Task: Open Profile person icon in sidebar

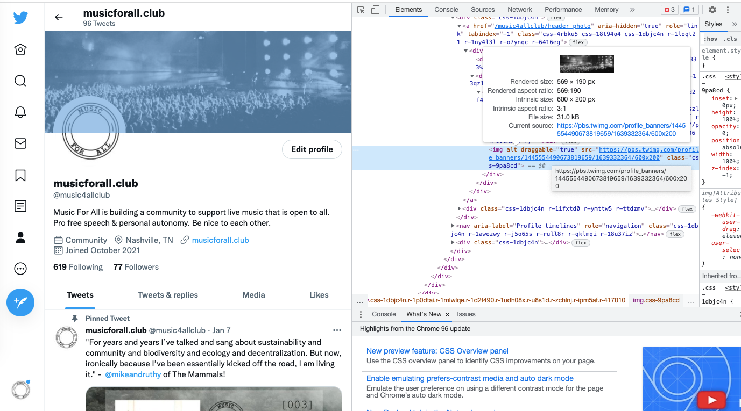Action: point(20,237)
